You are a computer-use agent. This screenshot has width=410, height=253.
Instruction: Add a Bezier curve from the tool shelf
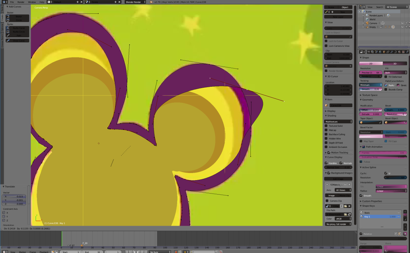pyautogui.click(x=17, y=16)
